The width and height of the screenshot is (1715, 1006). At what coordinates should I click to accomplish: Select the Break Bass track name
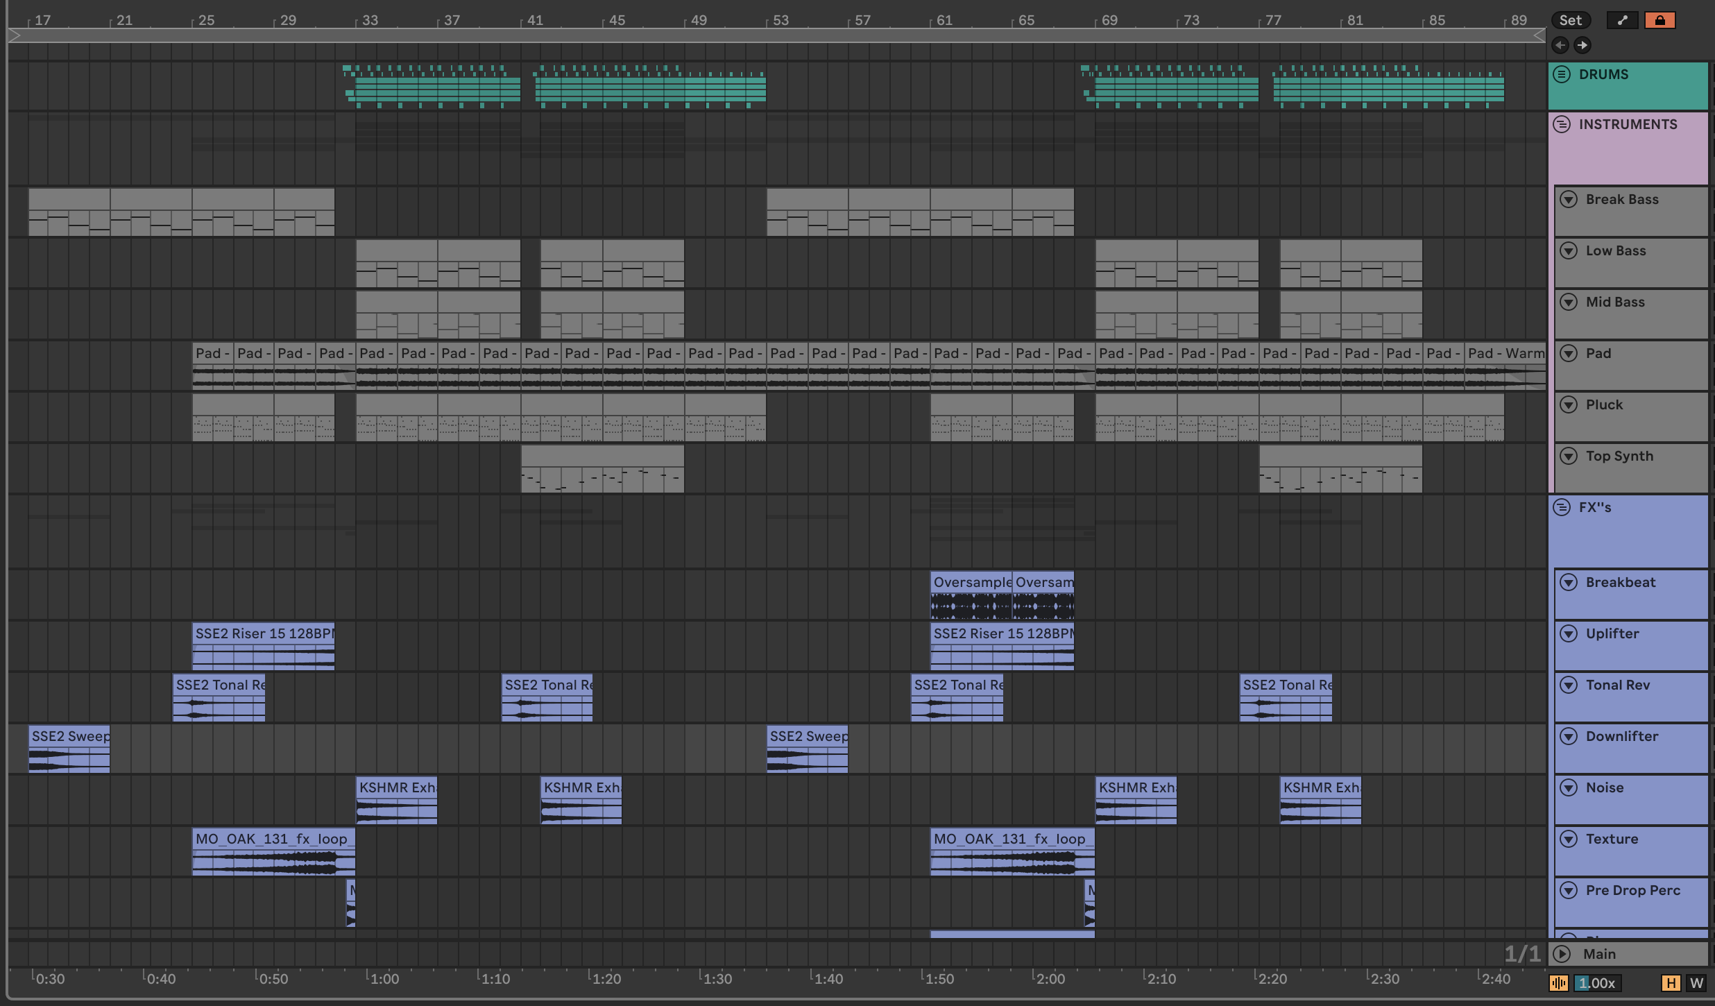[x=1622, y=199]
